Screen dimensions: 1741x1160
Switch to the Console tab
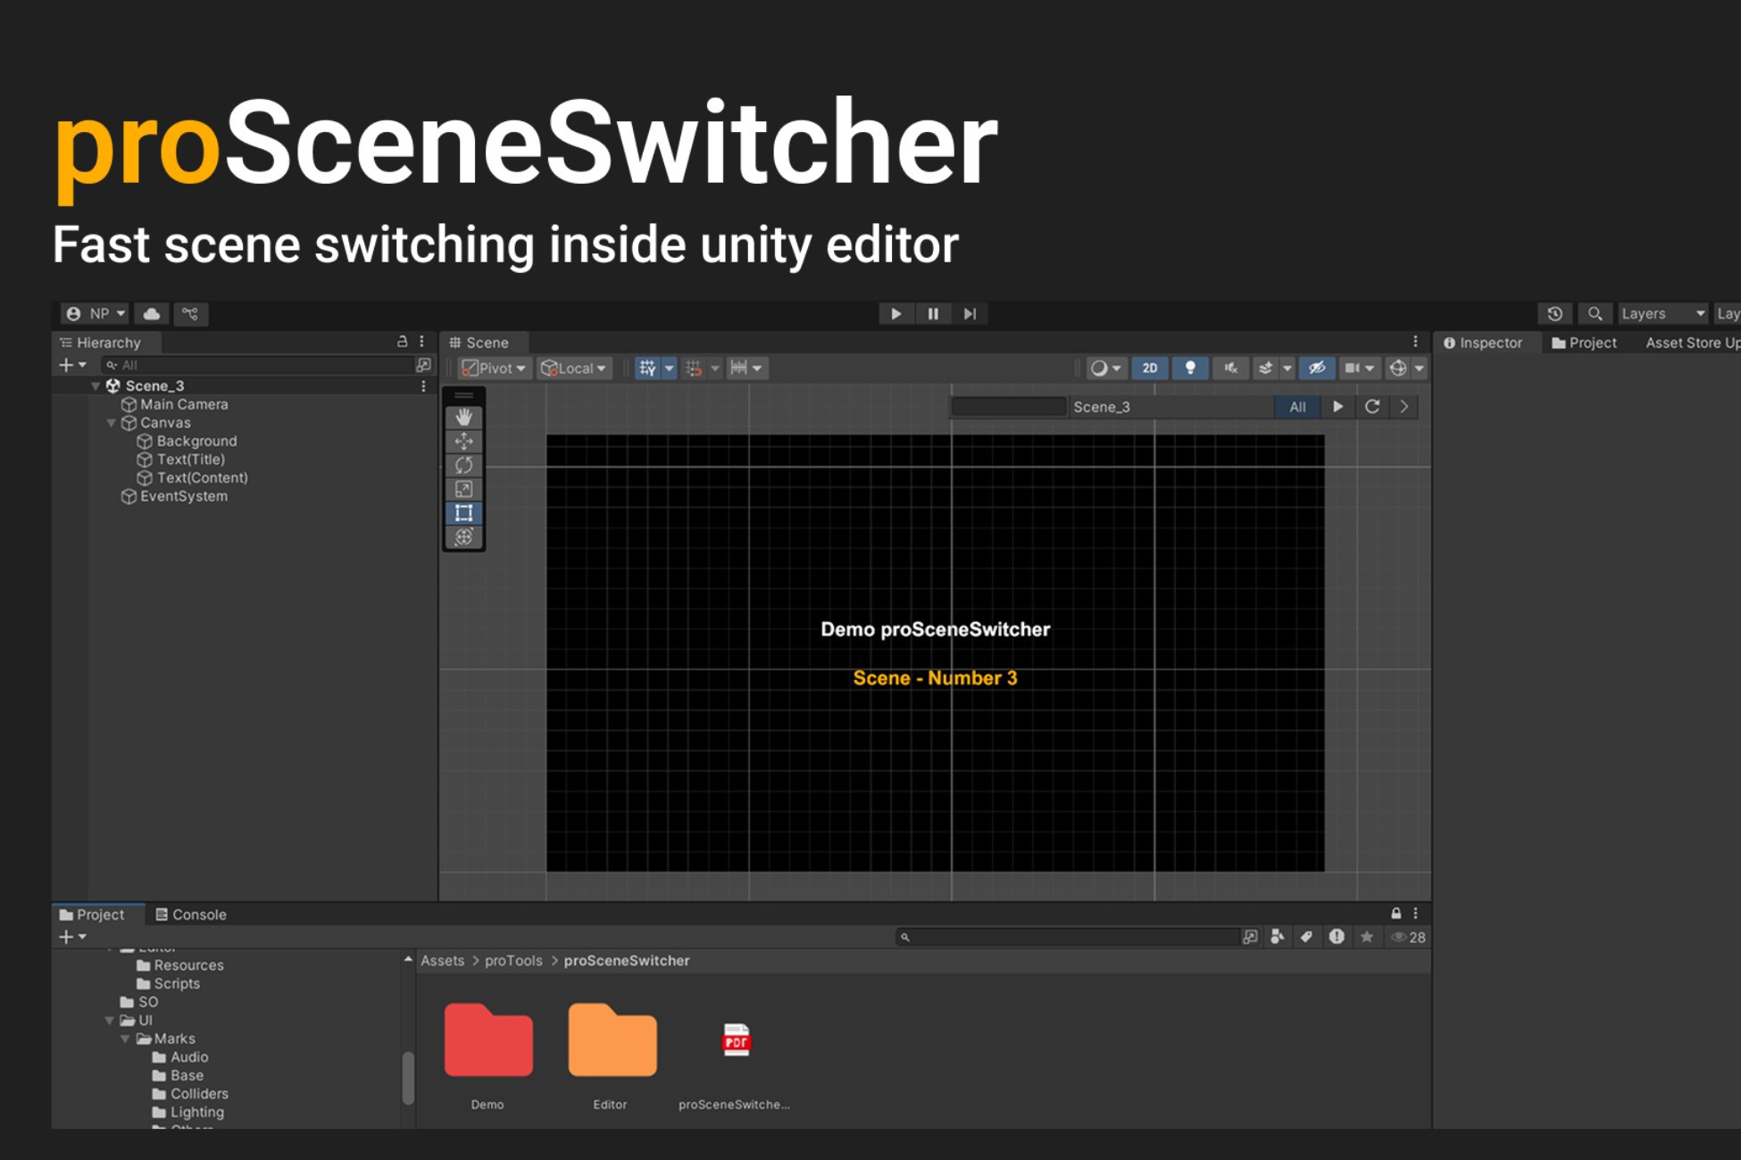coord(193,914)
